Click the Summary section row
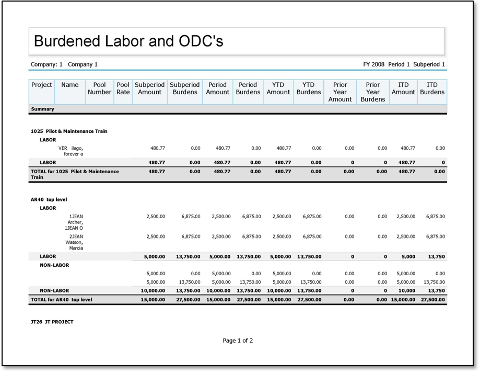480x371 pixels. tap(43, 109)
